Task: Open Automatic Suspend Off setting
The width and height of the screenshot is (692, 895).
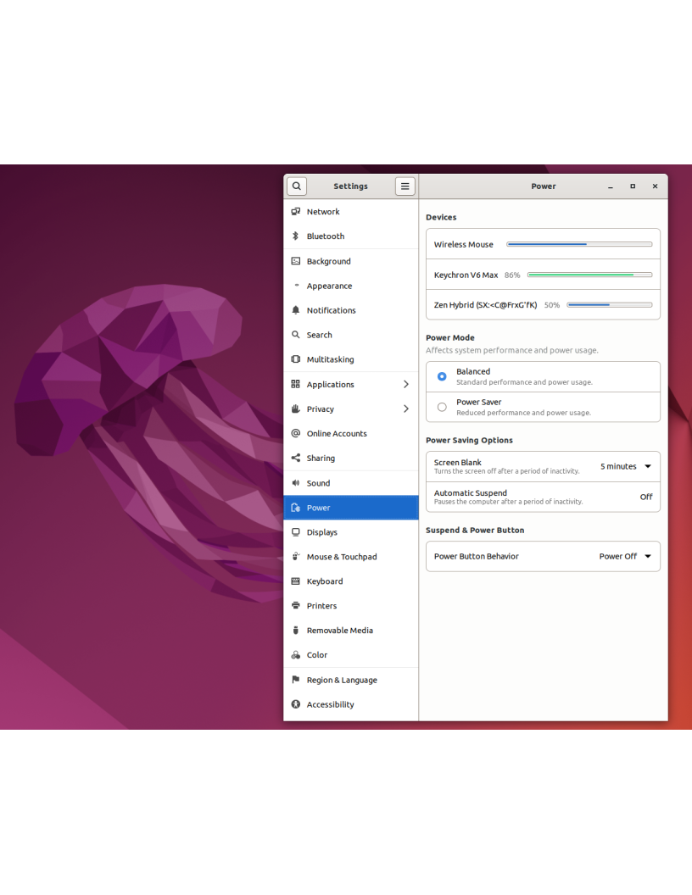Action: (543, 498)
